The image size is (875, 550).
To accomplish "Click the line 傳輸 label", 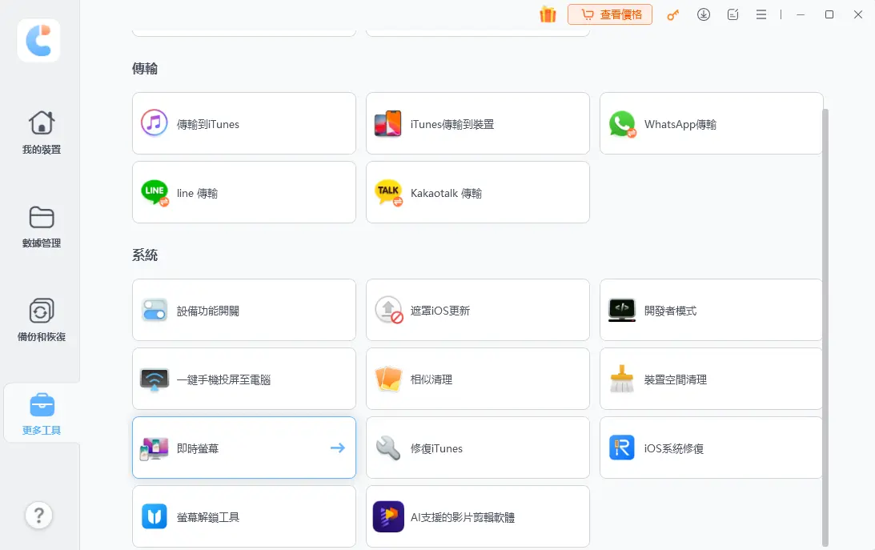I will pos(197,194).
